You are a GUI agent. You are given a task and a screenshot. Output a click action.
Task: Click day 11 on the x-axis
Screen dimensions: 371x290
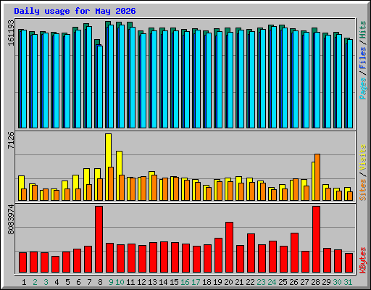tap(130, 282)
